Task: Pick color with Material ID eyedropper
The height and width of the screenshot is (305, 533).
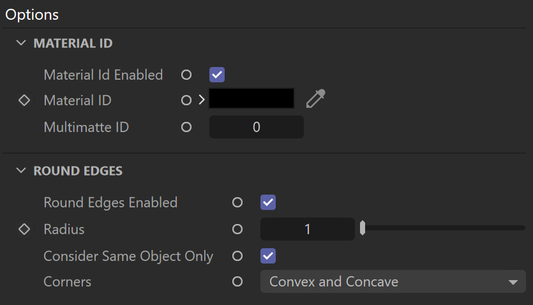Action: click(315, 99)
